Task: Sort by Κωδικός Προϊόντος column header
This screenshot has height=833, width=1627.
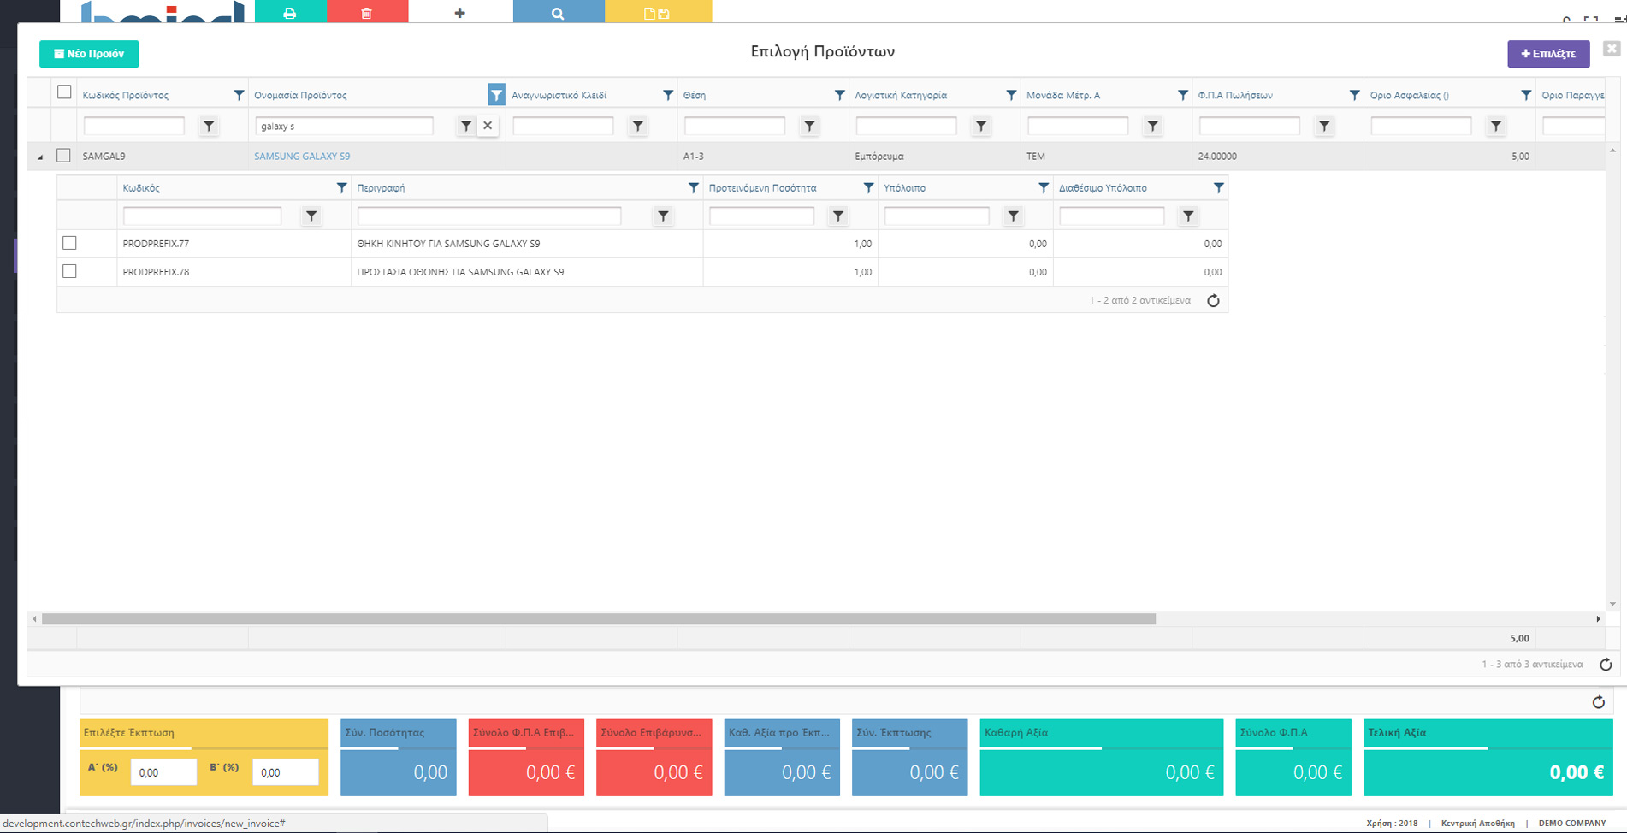Action: point(126,95)
